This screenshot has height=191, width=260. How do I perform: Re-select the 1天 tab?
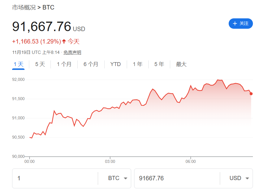coord(18,64)
